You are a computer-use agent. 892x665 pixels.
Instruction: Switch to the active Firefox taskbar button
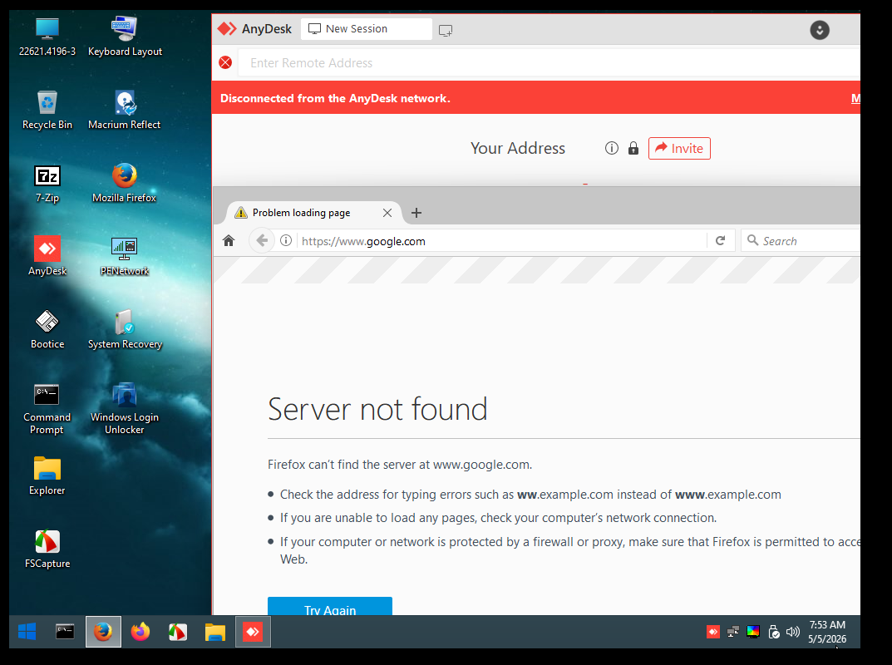(x=103, y=632)
